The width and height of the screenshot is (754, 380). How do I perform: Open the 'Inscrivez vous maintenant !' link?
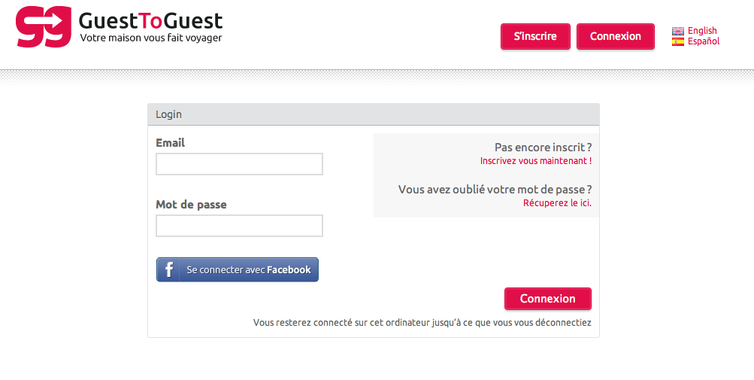[536, 161]
